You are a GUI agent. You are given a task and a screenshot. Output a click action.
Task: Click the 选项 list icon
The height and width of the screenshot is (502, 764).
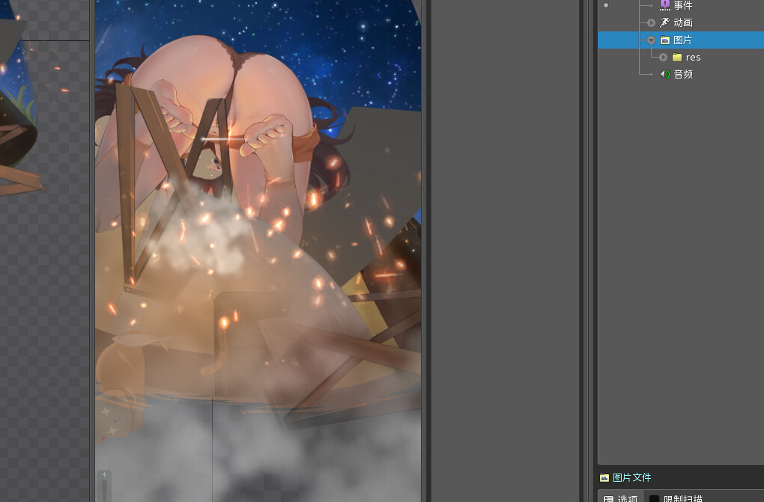pyautogui.click(x=608, y=498)
